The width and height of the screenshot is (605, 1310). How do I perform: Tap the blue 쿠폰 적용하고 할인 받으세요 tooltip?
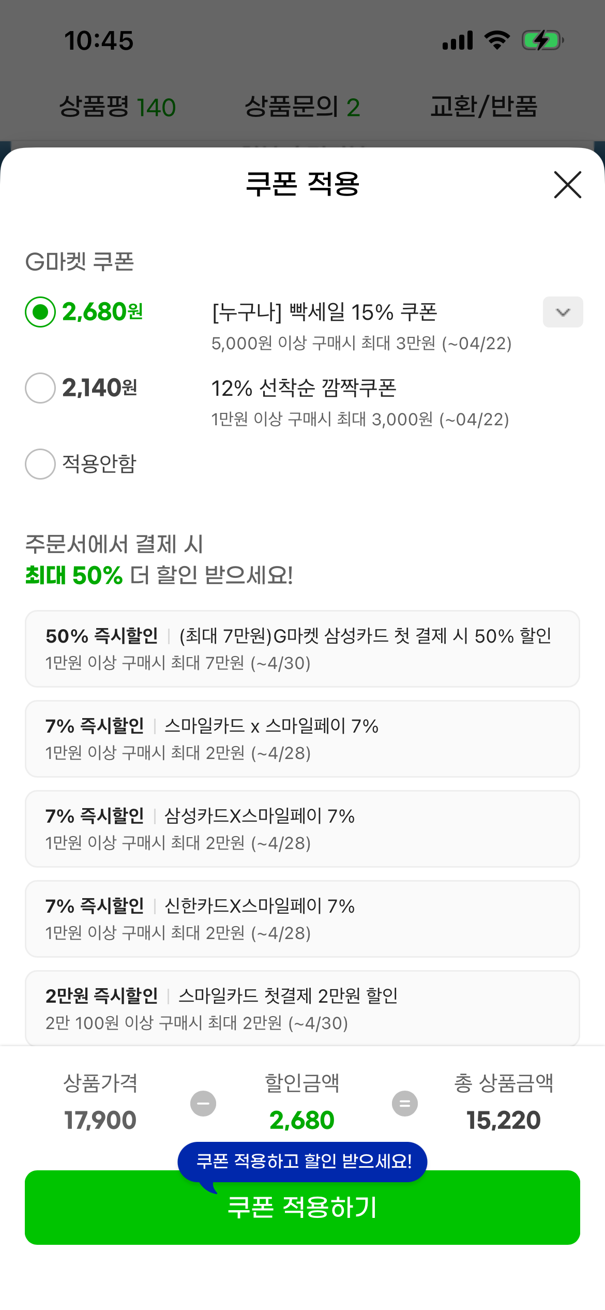303,1162
